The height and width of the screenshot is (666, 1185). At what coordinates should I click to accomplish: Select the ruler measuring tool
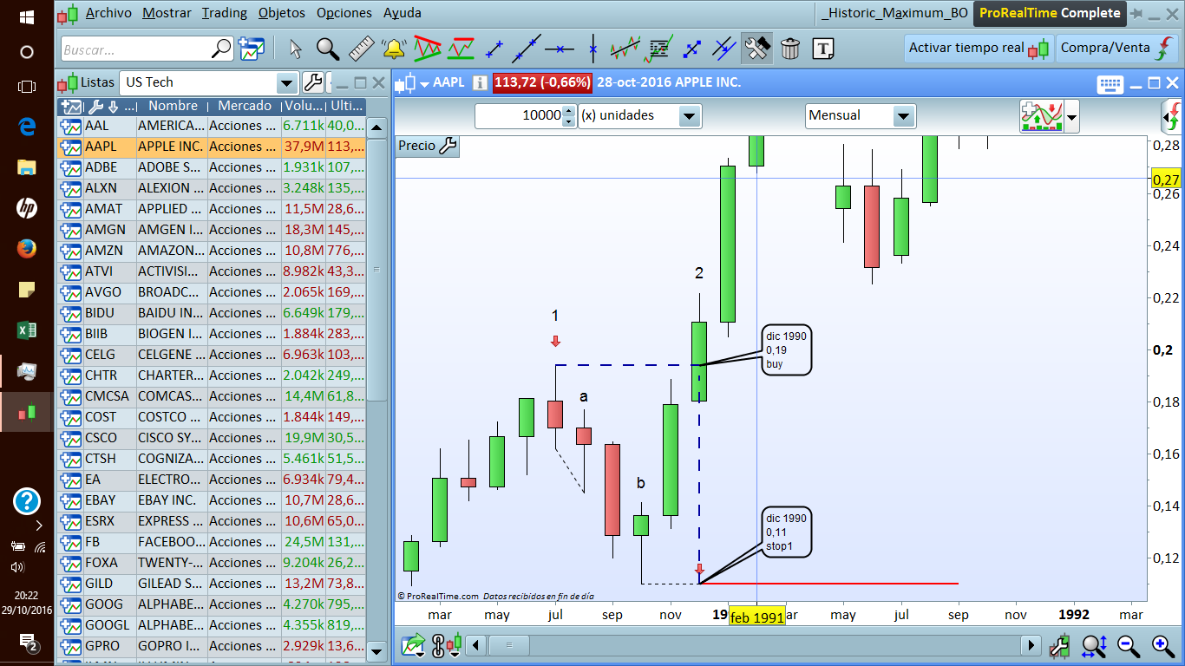tap(361, 49)
